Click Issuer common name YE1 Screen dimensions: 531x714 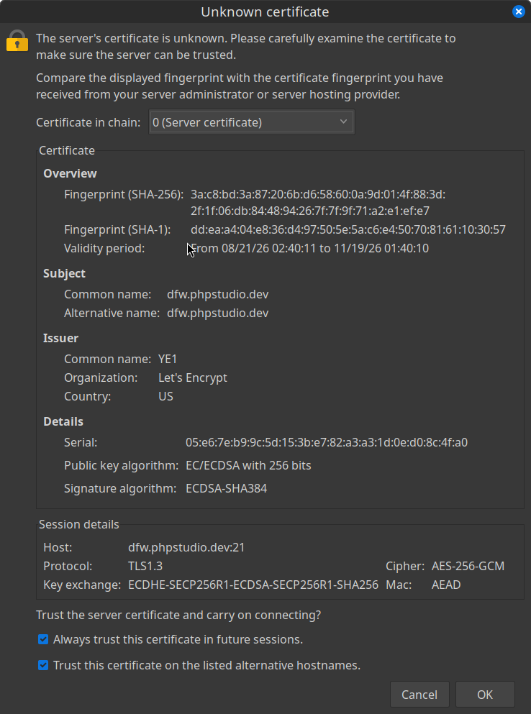[x=167, y=359]
